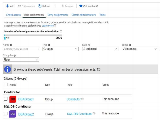Open the Group by dropdown showing Role
164x125 pixels.
(x=21, y=59)
